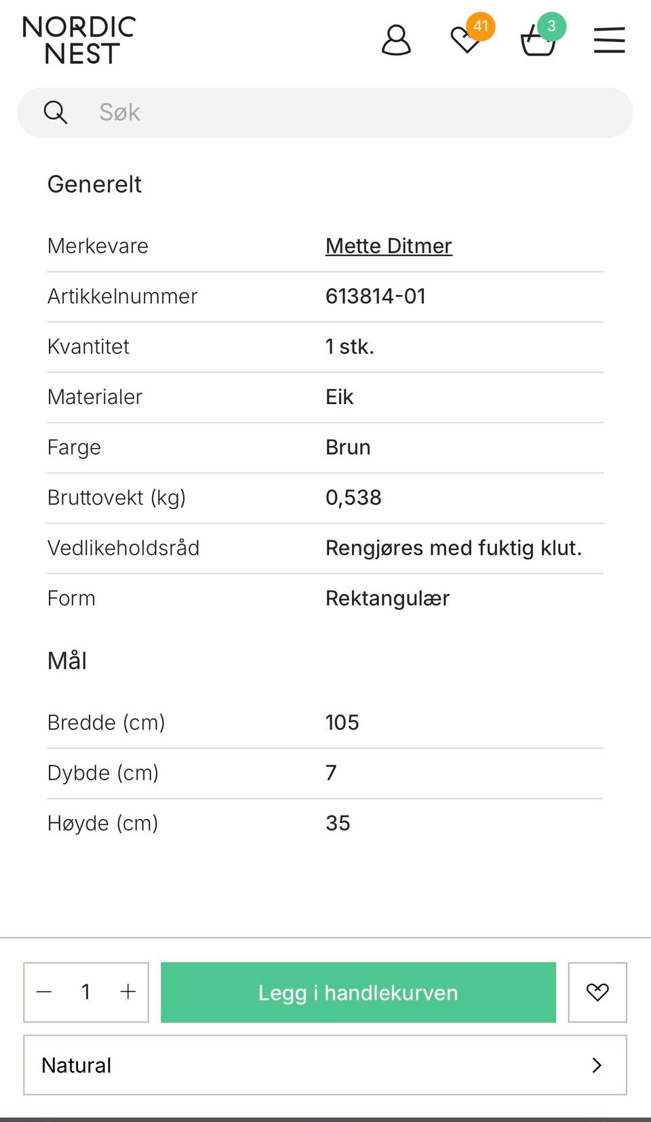
Task: Click the green 3 cart count badge
Action: click(x=551, y=26)
